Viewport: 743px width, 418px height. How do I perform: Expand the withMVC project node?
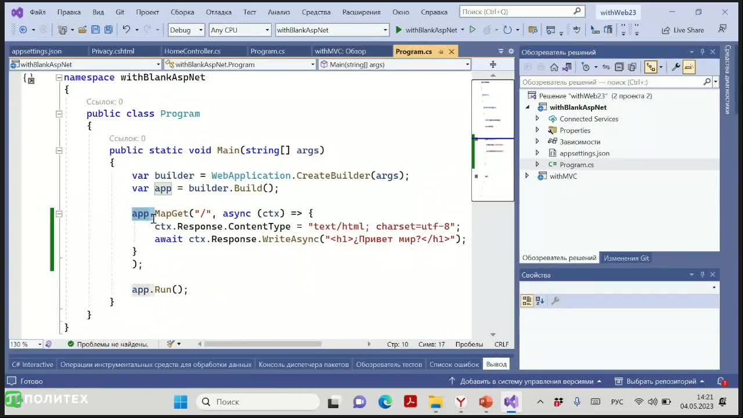pyautogui.click(x=527, y=176)
